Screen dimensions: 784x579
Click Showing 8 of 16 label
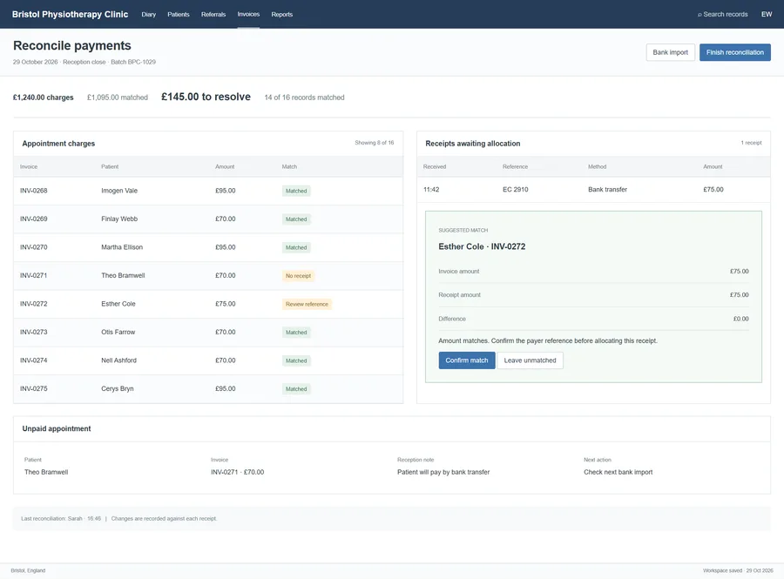point(374,143)
